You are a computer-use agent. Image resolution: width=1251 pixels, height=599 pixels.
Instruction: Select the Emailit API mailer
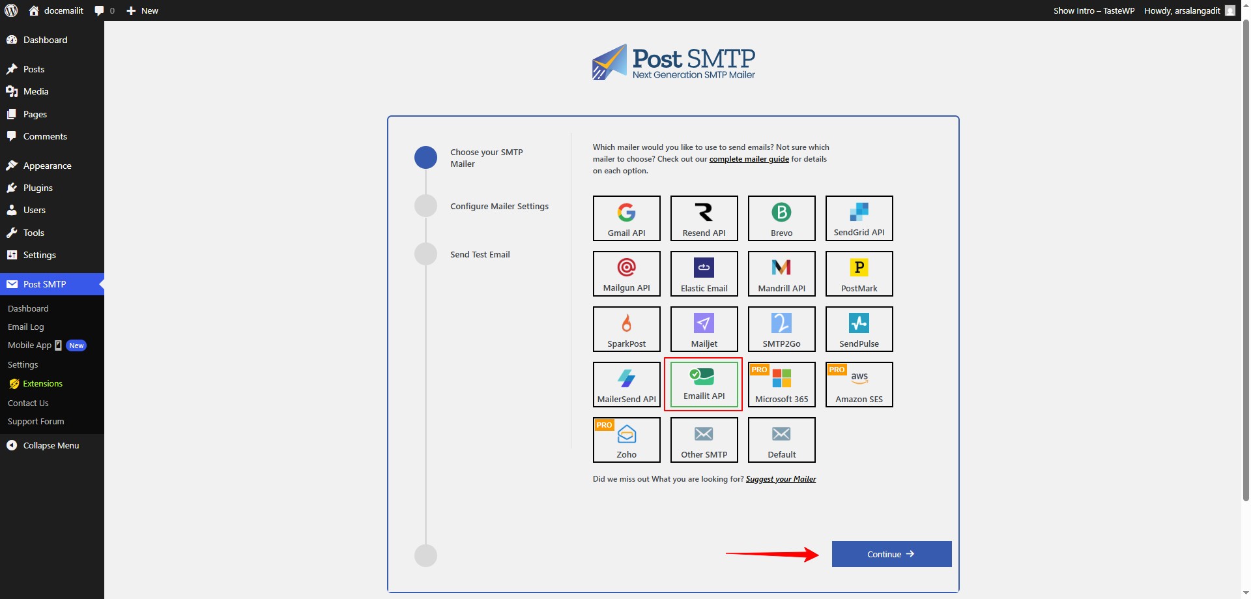click(704, 385)
